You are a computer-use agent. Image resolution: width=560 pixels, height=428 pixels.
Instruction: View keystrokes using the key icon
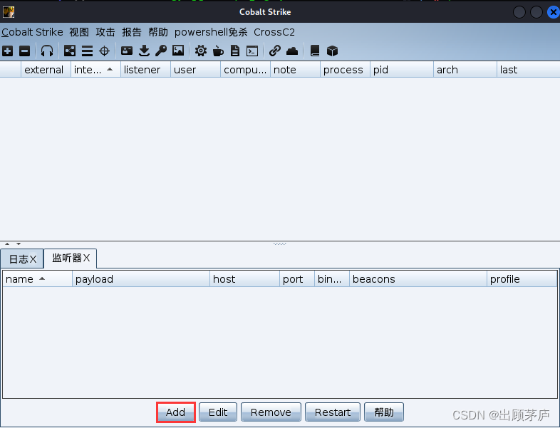pyautogui.click(x=161, y=51)
